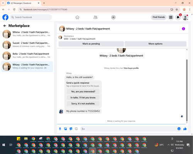Open the Groups icon in top navigation
The image size is (193, 154).
(113, 17)
